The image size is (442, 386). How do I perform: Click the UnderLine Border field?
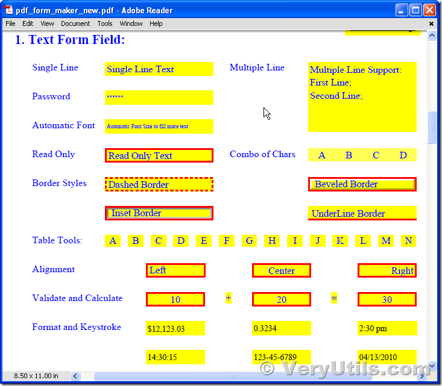coord(362,213)
